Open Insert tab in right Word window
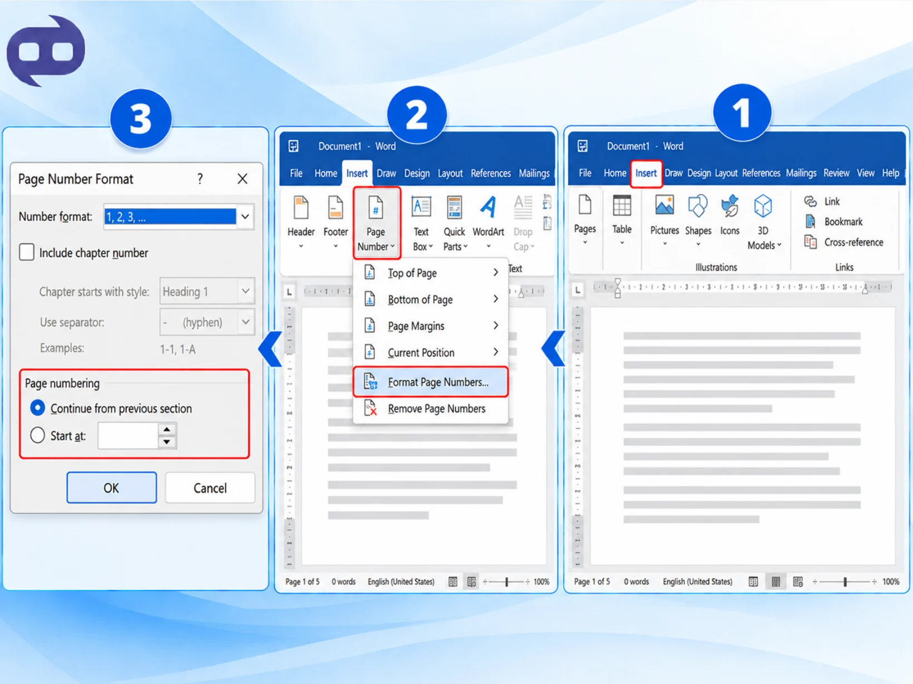 [x=646, y=173]
